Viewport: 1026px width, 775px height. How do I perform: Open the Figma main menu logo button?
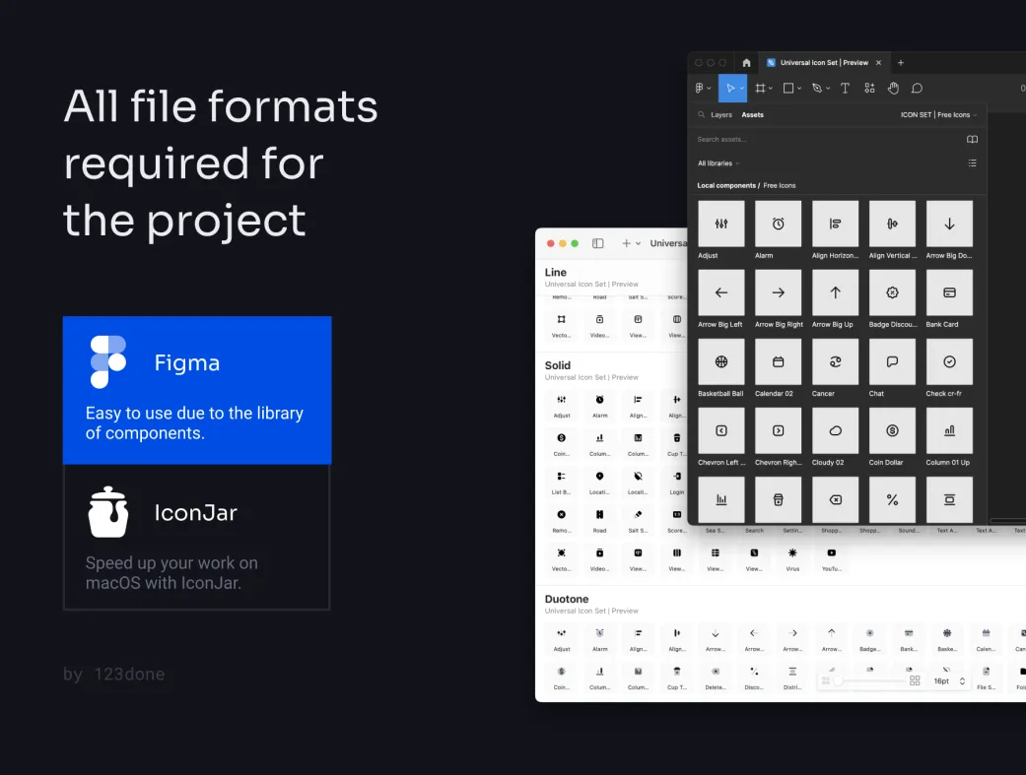700,89
